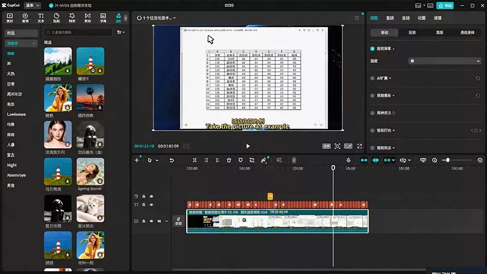
Task: Switch to the last properties tab
Action: 438,18
